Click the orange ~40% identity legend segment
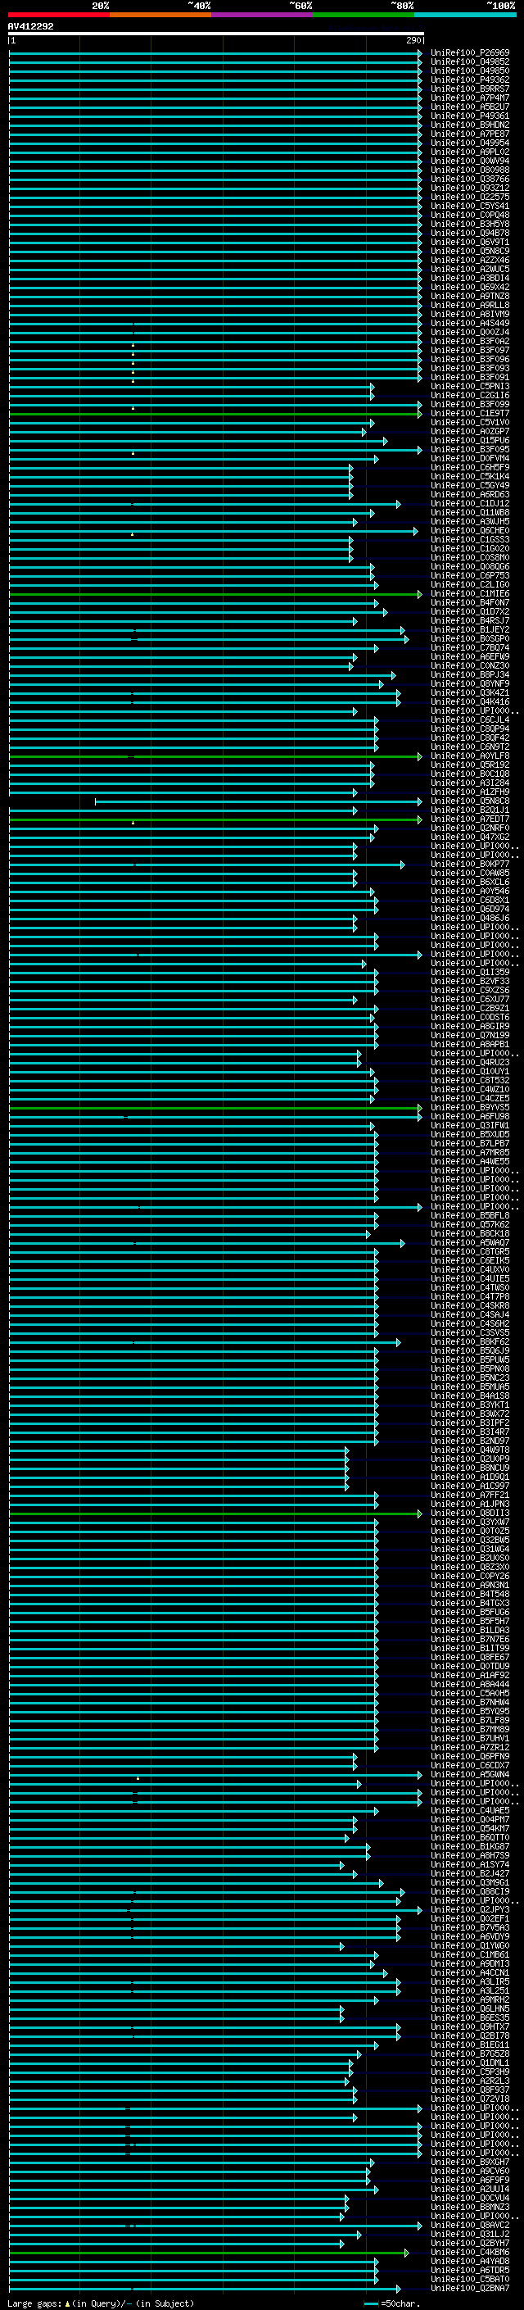The height and width of the screenshot is (2310, 524). point(160,15)
